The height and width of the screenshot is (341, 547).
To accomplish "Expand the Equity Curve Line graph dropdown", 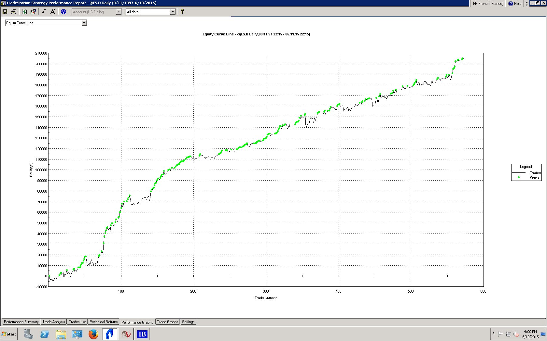I will (x=84, y=23).
